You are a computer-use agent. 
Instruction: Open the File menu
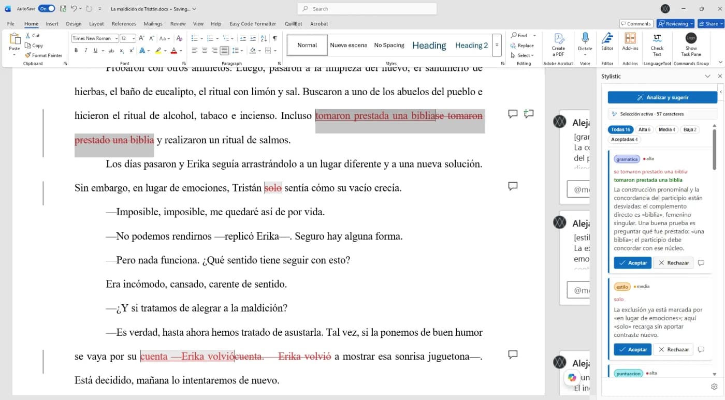10,24
